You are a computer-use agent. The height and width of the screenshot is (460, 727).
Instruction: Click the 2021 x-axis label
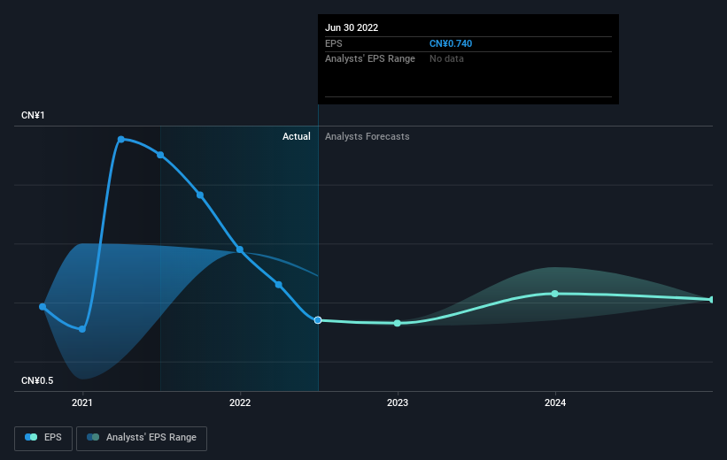click(x=82, y=403)
